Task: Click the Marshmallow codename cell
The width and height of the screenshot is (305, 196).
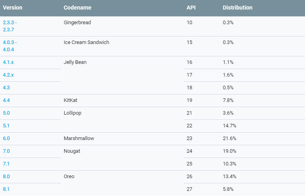Action: point(79,138)
